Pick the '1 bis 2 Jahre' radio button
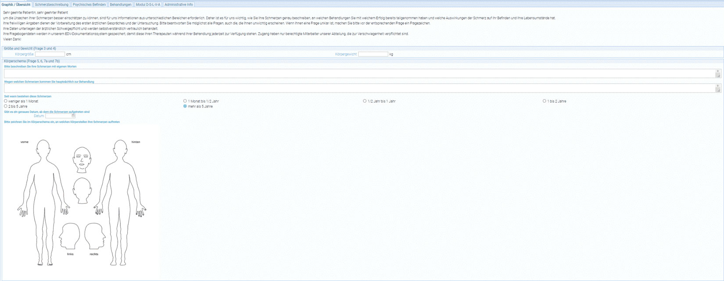The image size is (724, 281). coord(545,101)
